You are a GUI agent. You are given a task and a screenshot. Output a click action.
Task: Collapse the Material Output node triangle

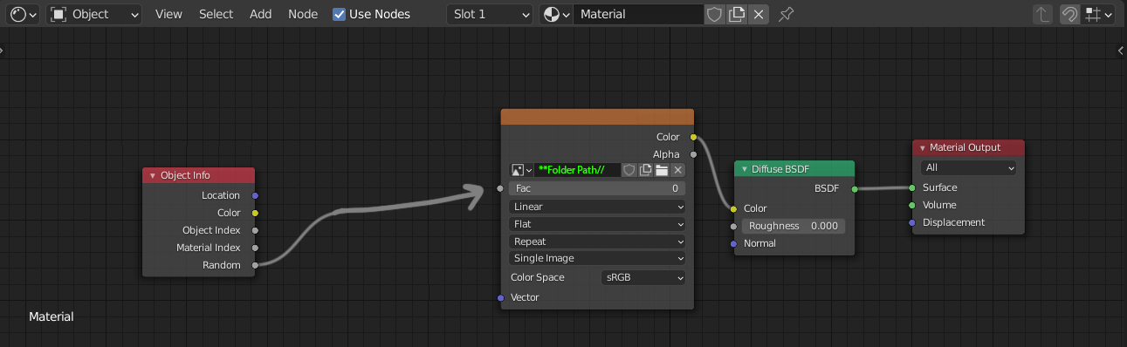click(922, 148)
